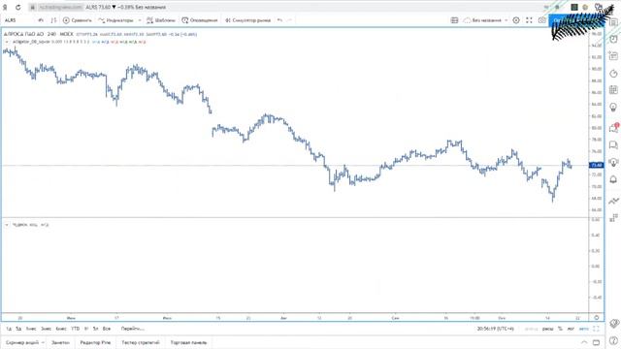Open the Pine Editor (Редактор Pine) tab
Screen dimensions: 621x349
click(95, 342)
